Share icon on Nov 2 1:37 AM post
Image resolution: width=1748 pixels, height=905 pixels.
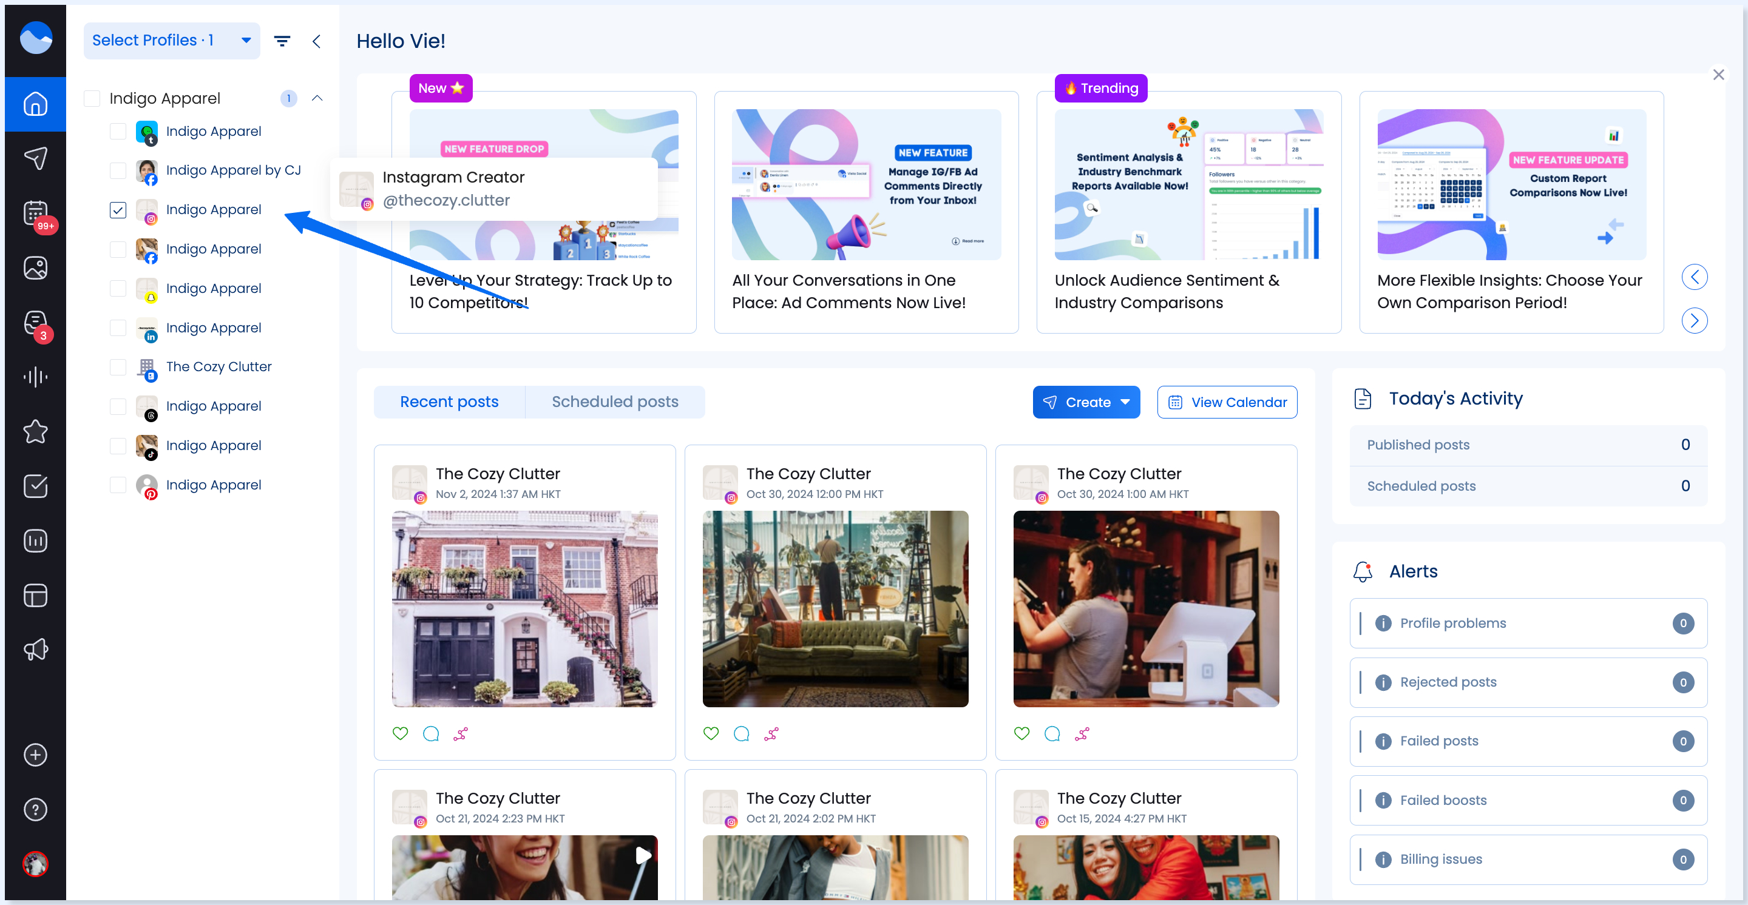pos(461,733)
